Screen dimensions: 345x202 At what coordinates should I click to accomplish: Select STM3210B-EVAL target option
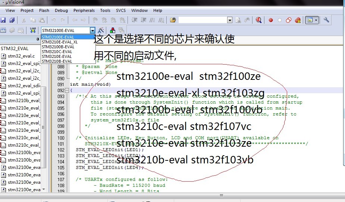(68, 61)
